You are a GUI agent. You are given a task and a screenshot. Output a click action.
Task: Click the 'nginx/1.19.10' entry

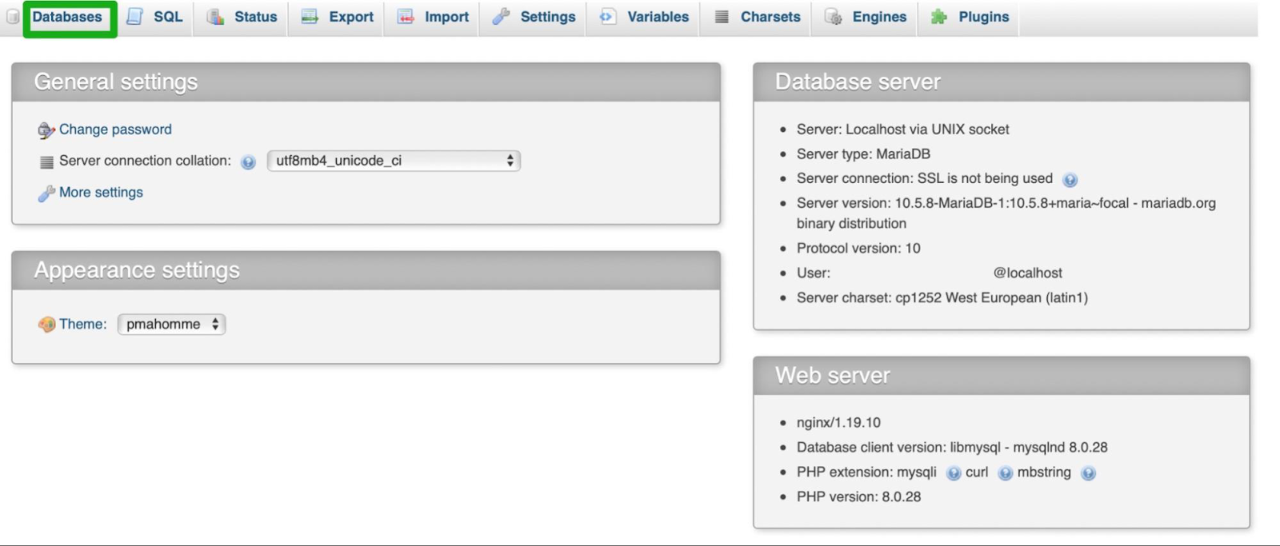pyautogui.click(x=838, y=423)
